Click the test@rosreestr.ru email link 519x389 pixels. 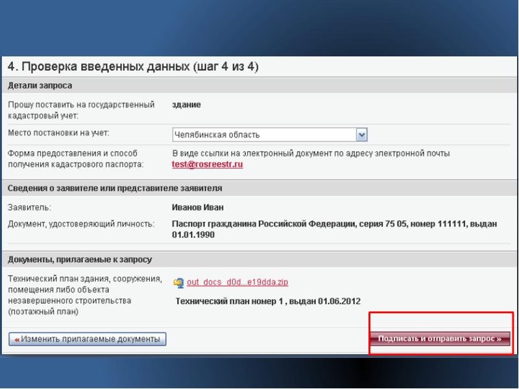tap(207, 165)
